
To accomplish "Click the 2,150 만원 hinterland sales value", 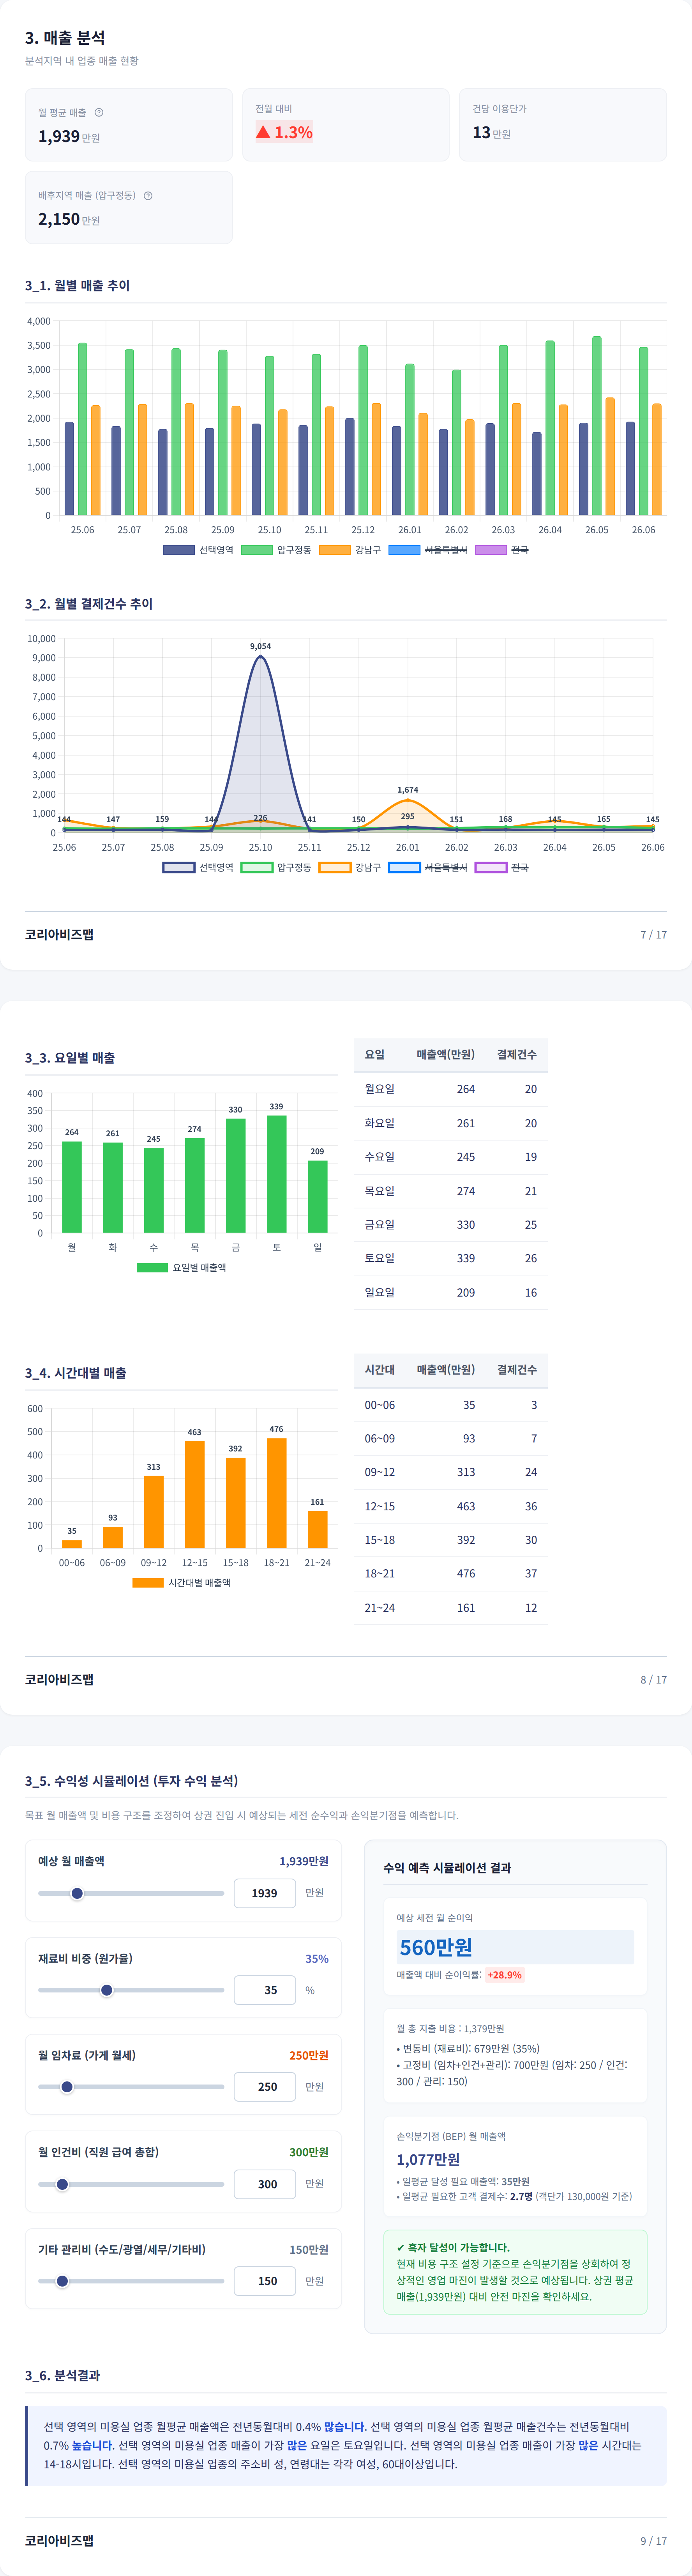I will [x=69, y=219].
